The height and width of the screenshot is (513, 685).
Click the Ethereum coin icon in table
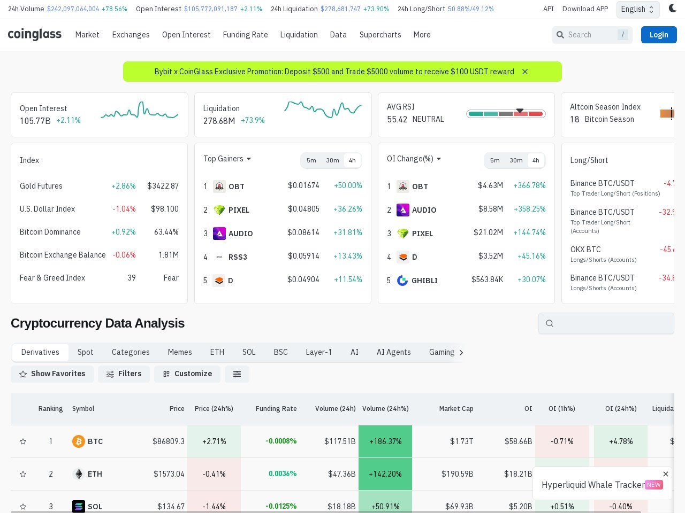pos(79,474)
